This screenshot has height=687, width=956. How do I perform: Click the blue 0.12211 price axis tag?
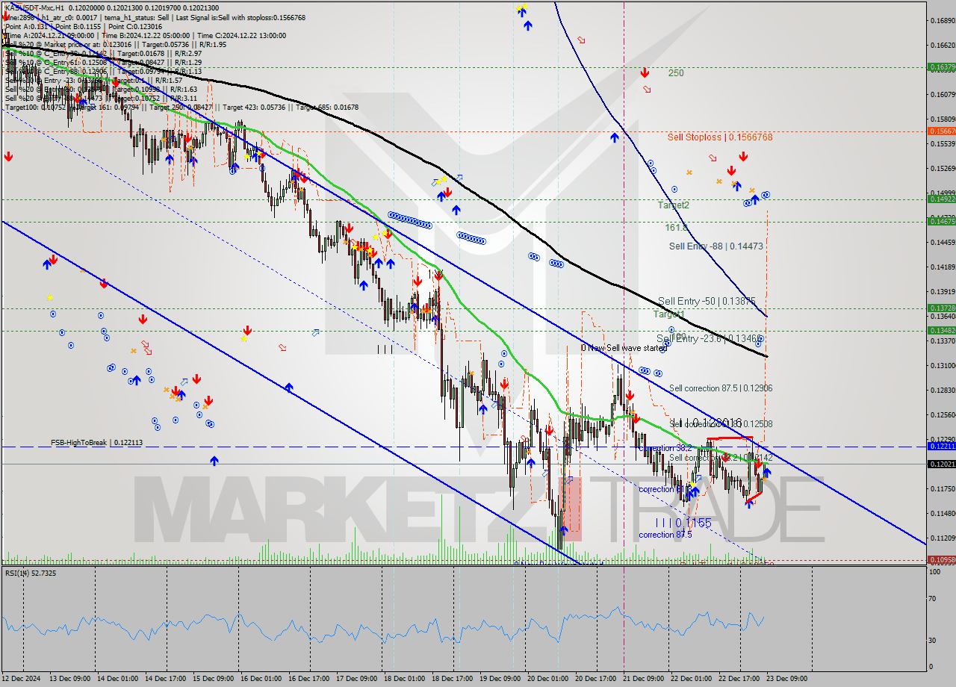[x=941, y=446]
